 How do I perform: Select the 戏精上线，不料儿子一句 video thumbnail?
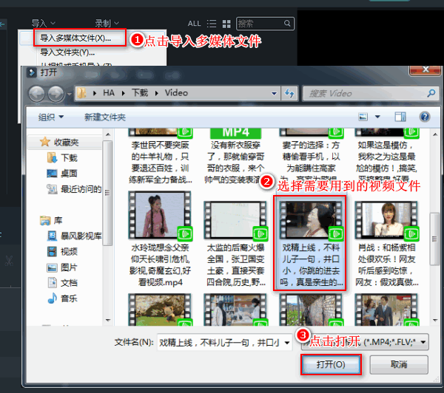point(310,220)
